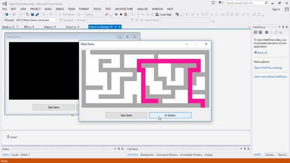Switch to the Maze.cs tab
Screen dimensions: 290x163
(48, 27)
